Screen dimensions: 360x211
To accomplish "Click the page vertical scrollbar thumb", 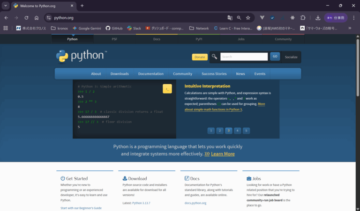I will pos(358,67).
